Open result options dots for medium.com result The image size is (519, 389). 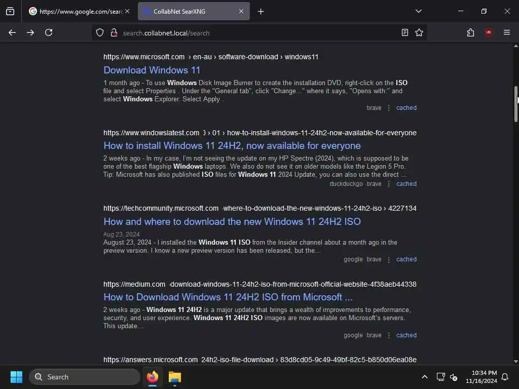pos(389,335)
